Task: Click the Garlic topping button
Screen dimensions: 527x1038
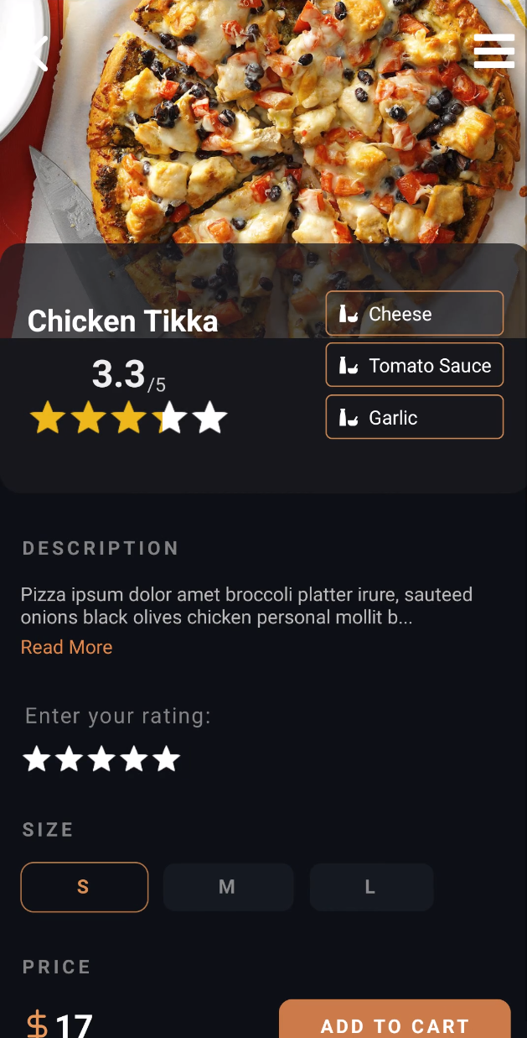Action: [414, 417]
